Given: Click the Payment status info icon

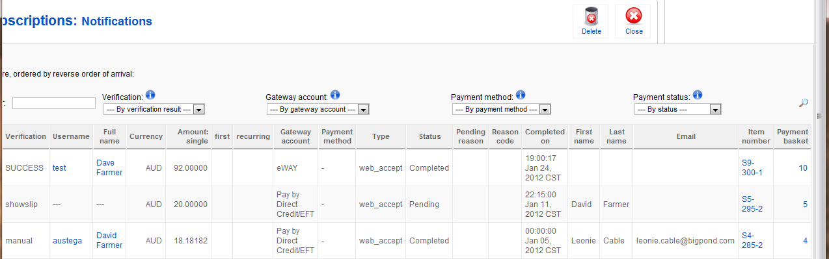Looking at the screenshot, I should tap(697, 95).
